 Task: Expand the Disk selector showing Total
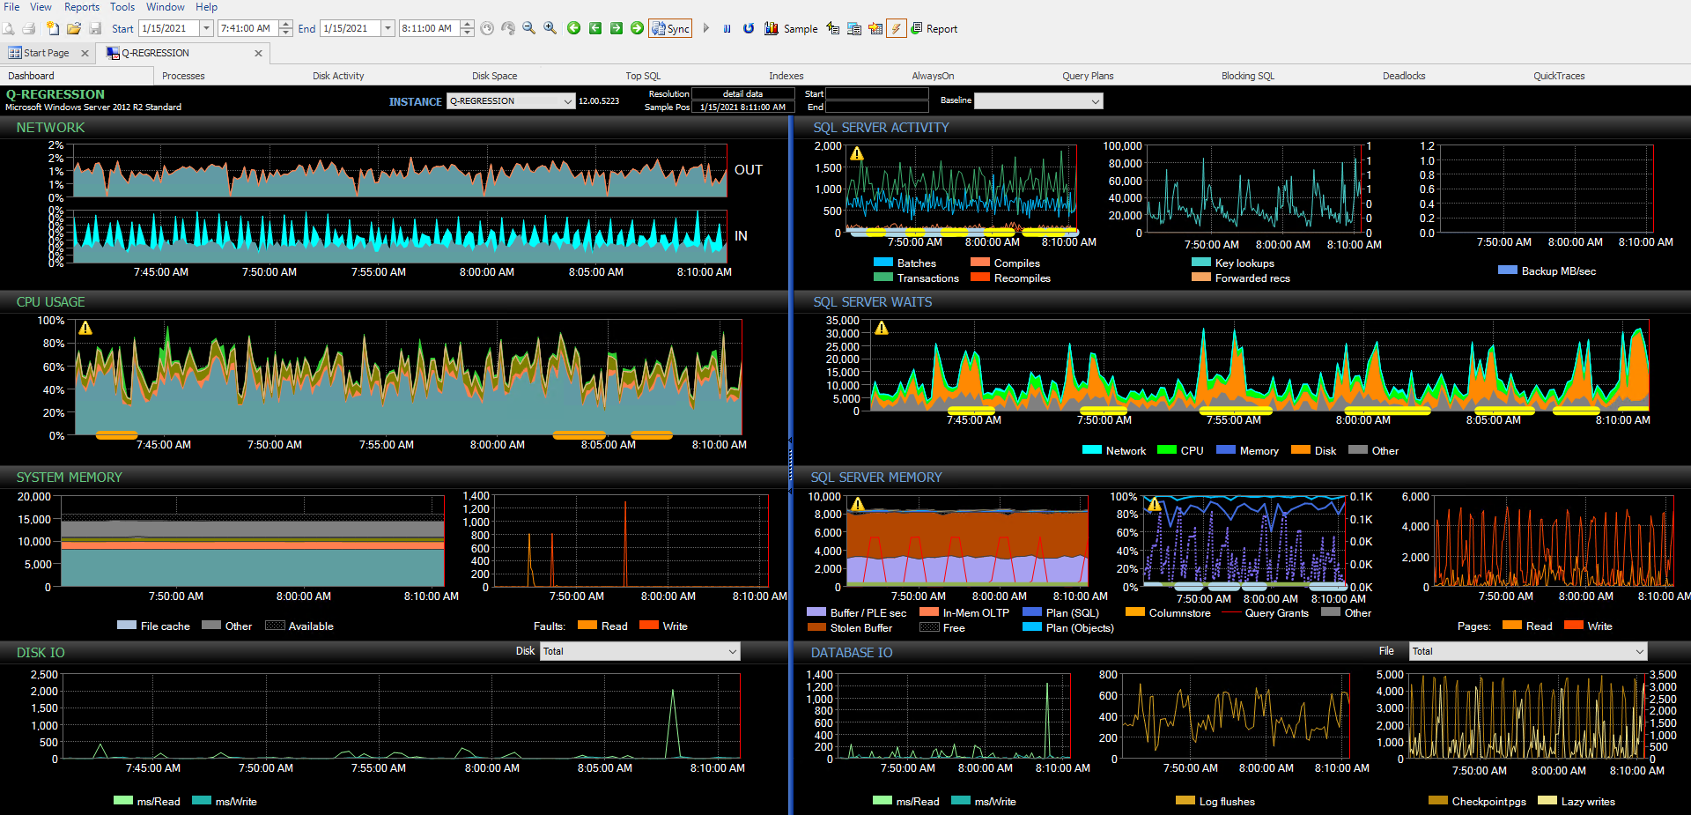click(732, 651)
